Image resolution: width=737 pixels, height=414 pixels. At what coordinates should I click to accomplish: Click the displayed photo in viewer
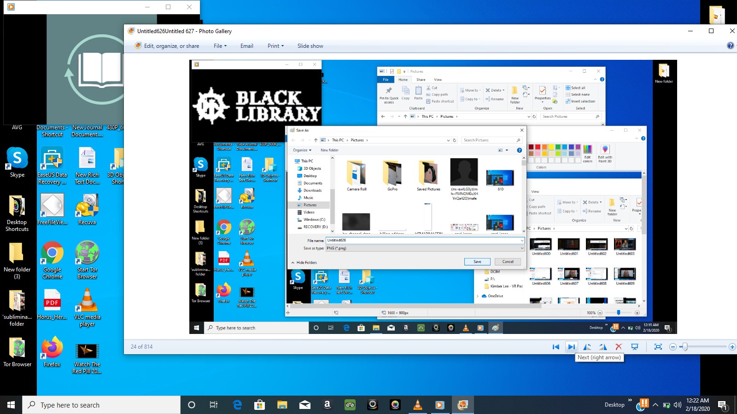(433, 197)
